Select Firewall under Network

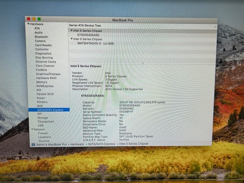click(x=43, y=133)
